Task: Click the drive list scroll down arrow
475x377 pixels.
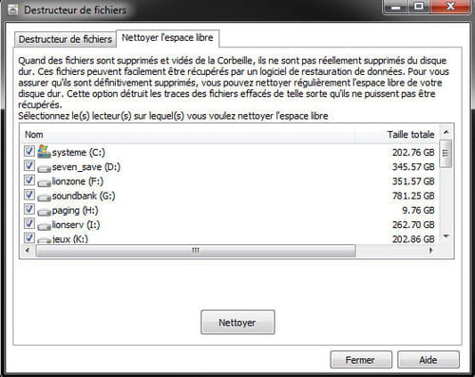Action: (446, 236)
